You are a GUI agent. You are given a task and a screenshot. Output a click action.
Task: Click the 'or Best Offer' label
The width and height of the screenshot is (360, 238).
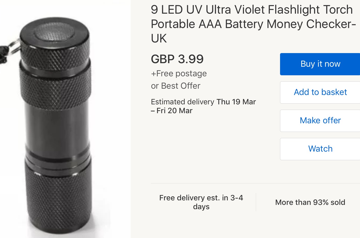pyautogui.click(x=176, y=86)
